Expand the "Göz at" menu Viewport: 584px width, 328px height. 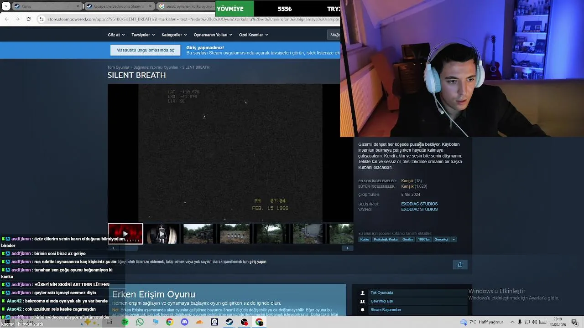coord(116,35)
